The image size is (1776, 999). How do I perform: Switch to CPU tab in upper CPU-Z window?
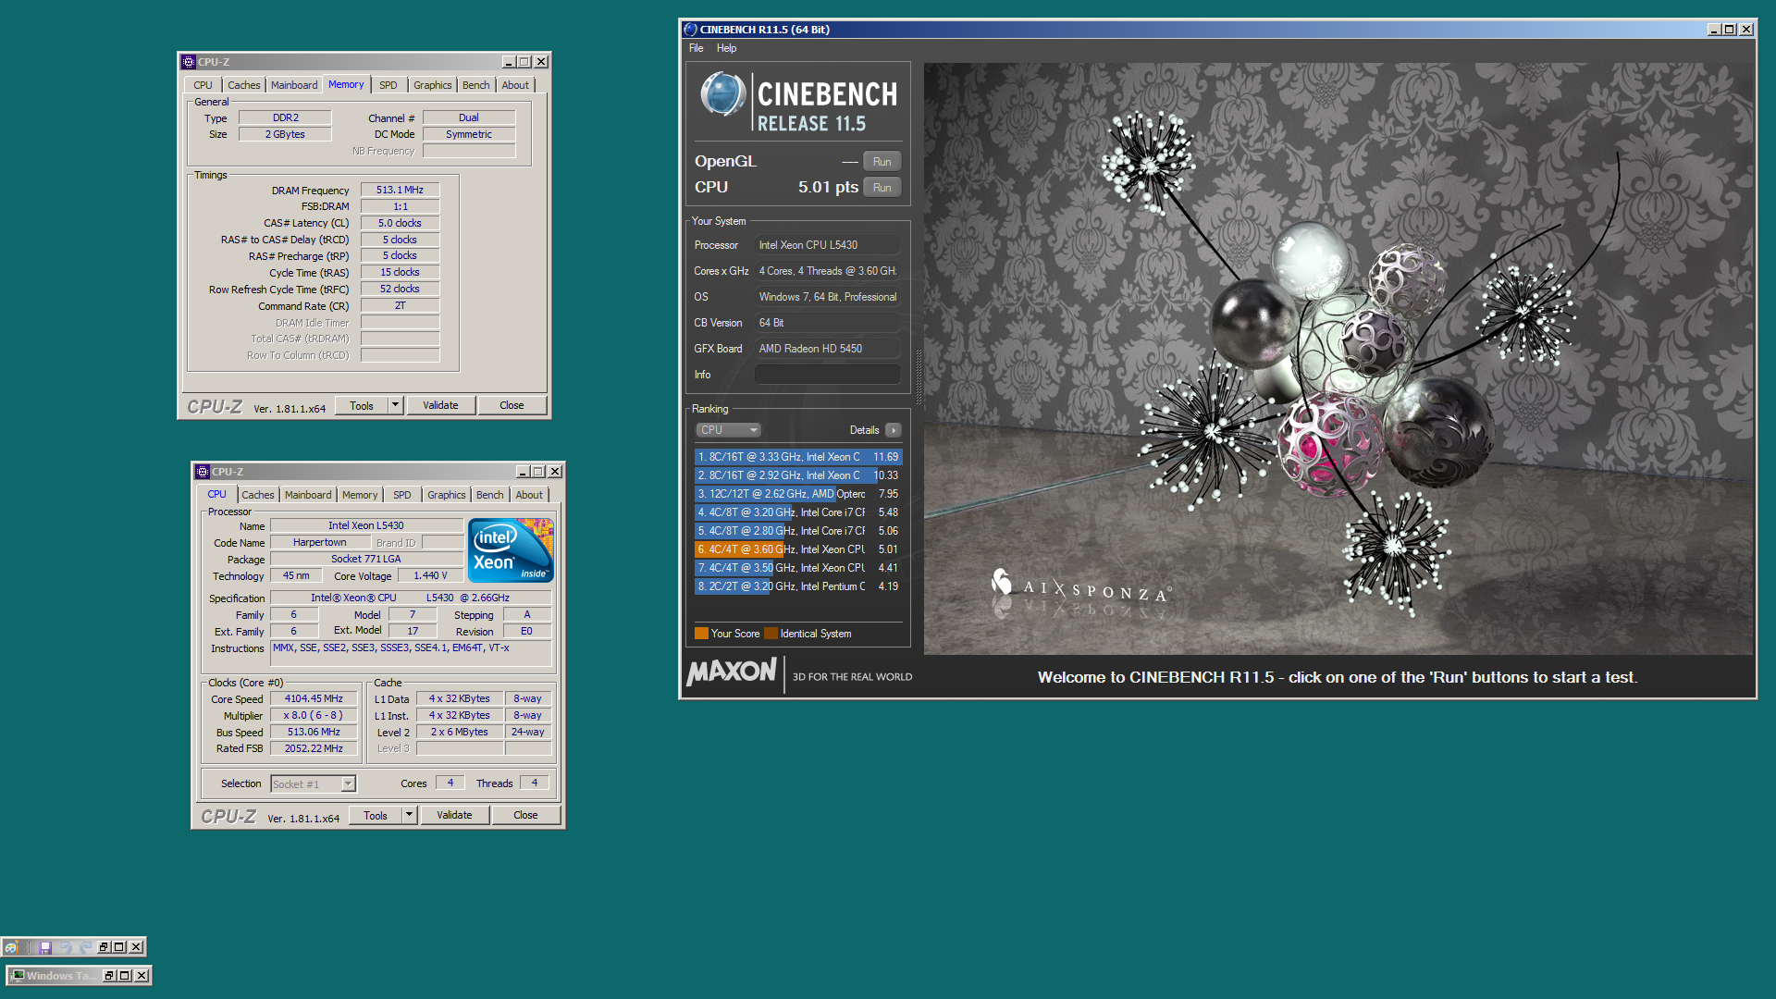203,85
